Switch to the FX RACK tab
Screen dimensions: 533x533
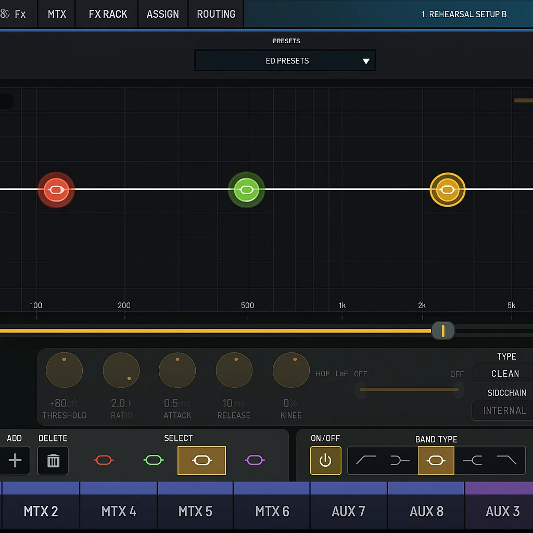108,14
